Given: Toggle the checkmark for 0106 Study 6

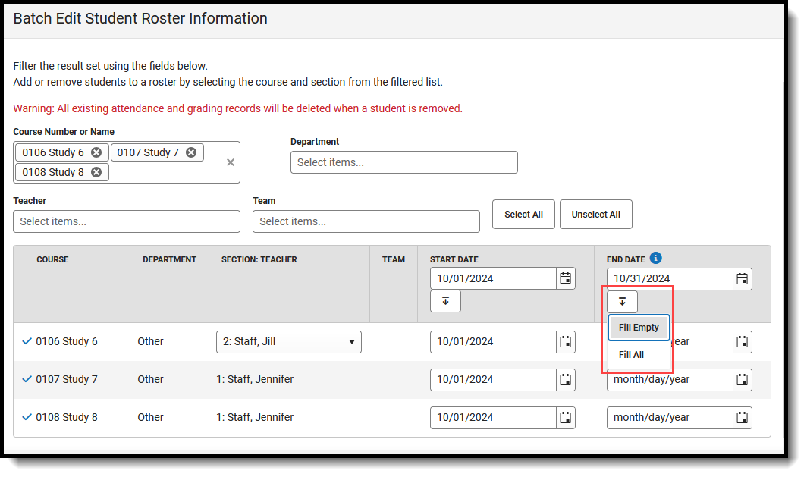Looking at the screenshot, I should tap(27, 341).
